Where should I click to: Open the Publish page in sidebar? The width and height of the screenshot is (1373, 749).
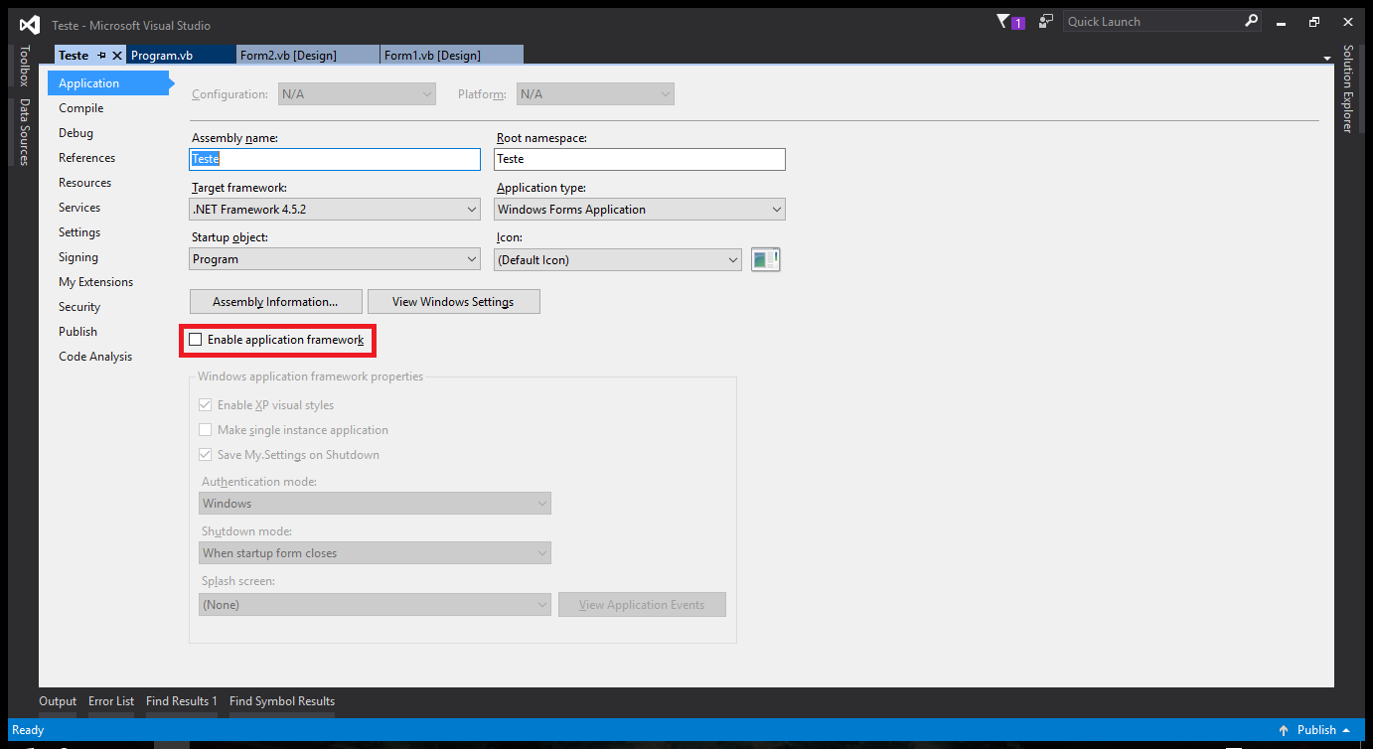[x=78, y=332]
